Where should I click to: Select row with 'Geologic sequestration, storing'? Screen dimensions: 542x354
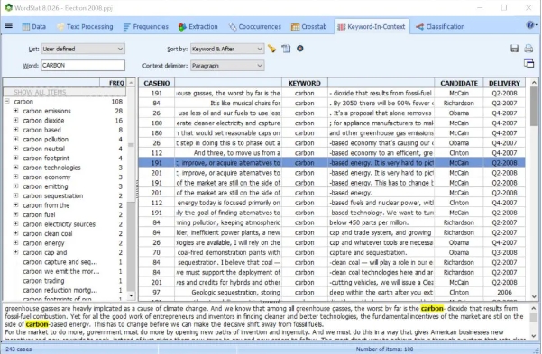point(332,292)
